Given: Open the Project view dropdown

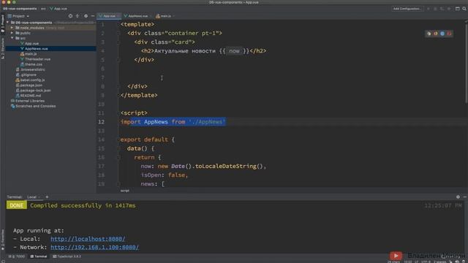Looking at the screenshot, I should pos(18,16).
